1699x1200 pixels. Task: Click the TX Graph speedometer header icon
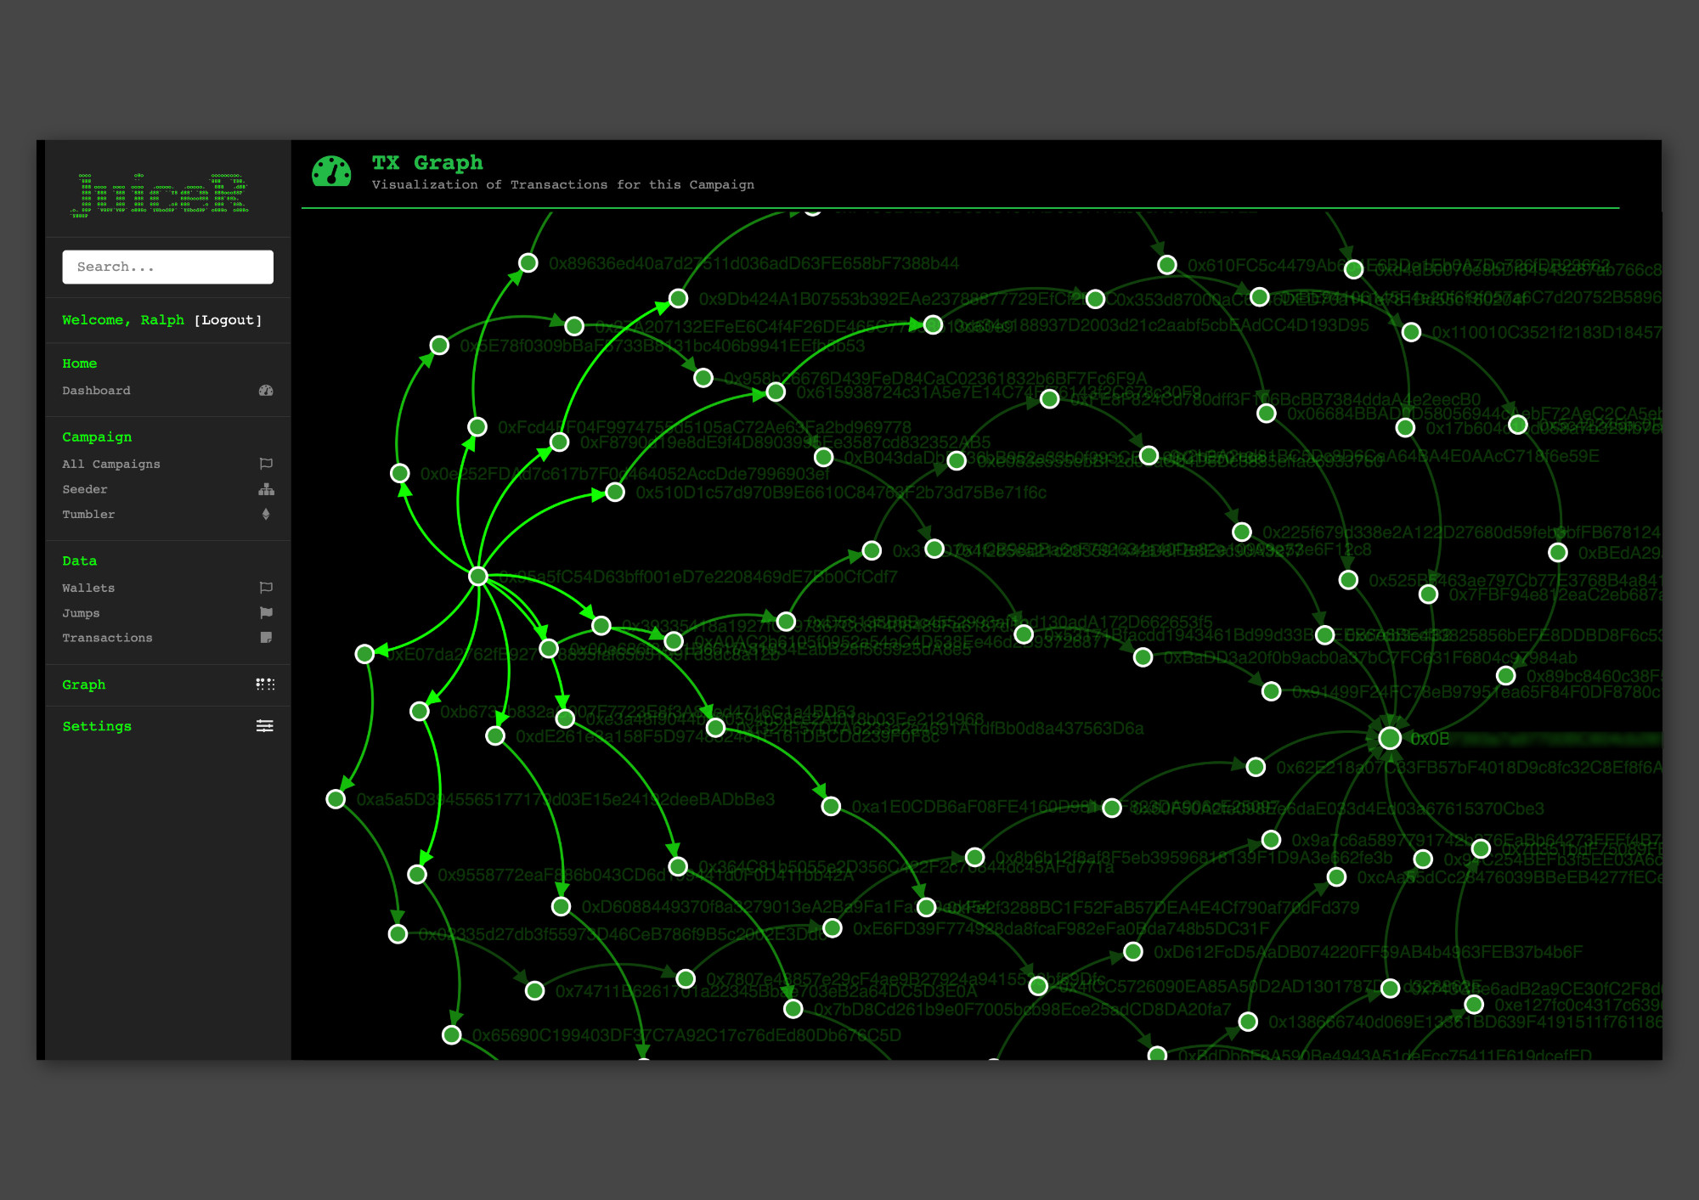pos(331,172)
